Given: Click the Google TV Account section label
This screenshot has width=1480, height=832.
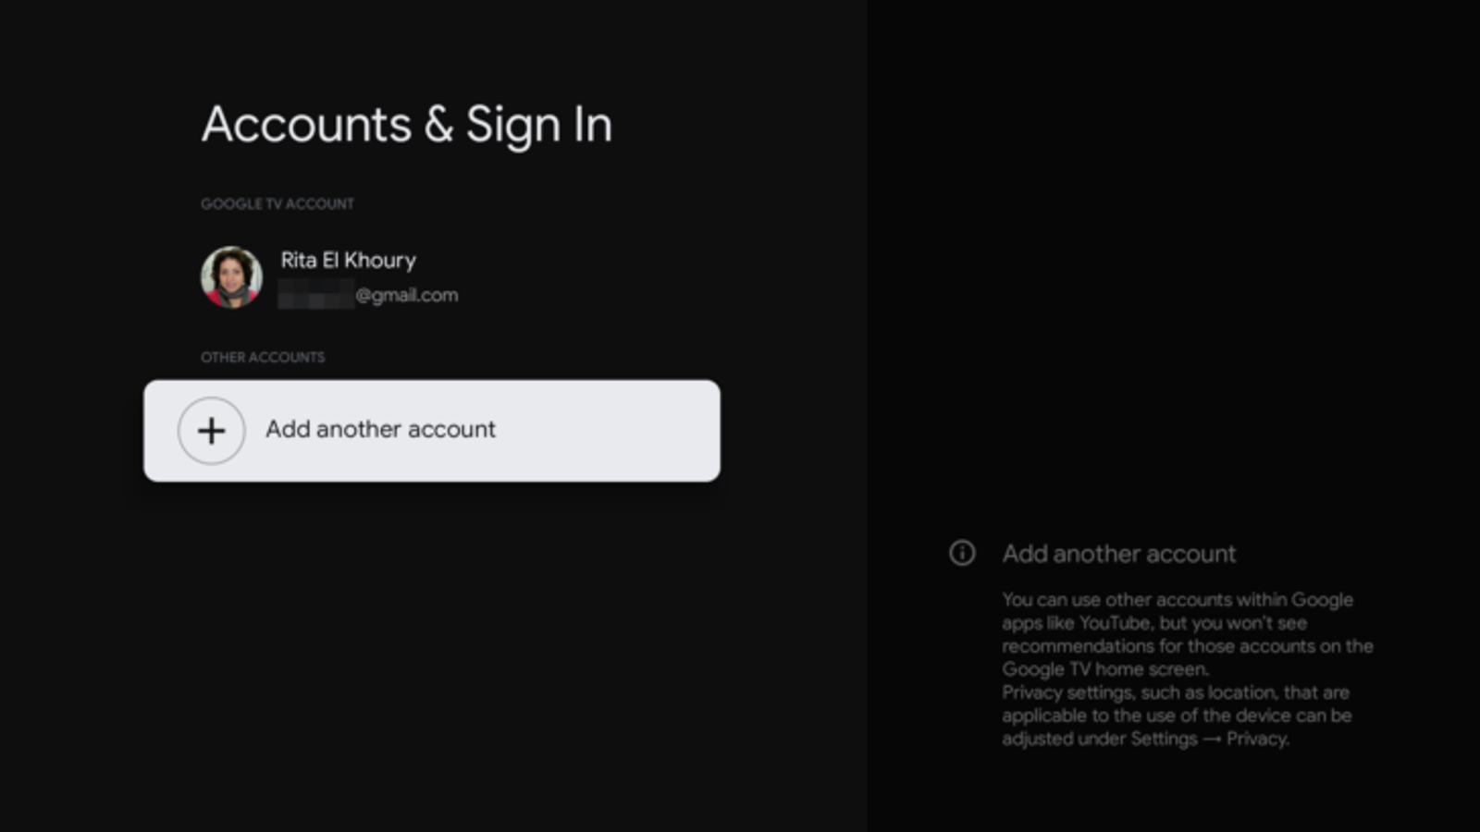Looking at the screenshot, I should coord(277,204).
